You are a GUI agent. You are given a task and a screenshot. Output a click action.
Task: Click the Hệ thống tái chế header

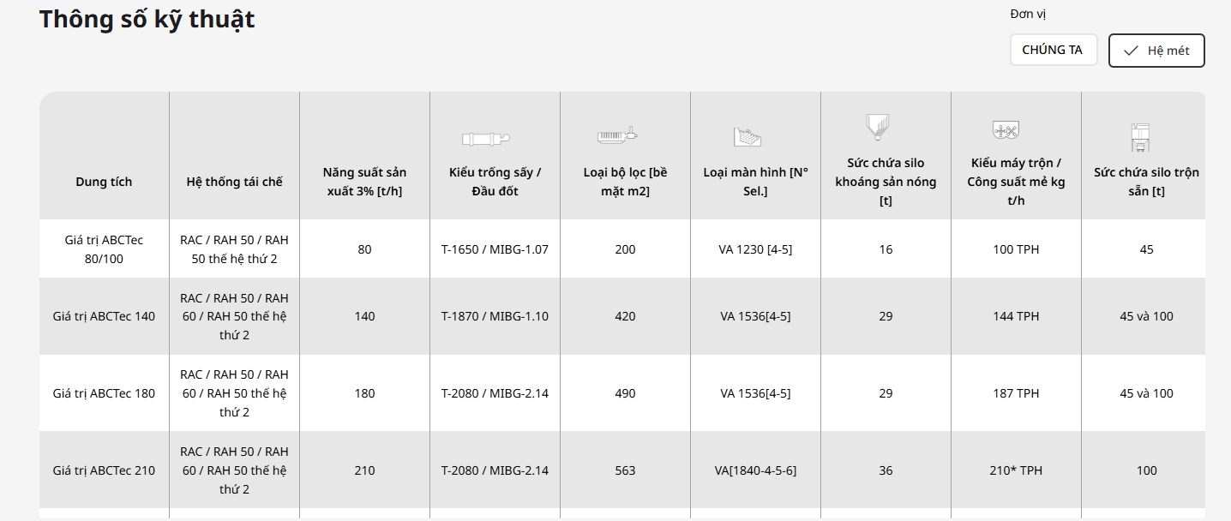tap(234, 182)
